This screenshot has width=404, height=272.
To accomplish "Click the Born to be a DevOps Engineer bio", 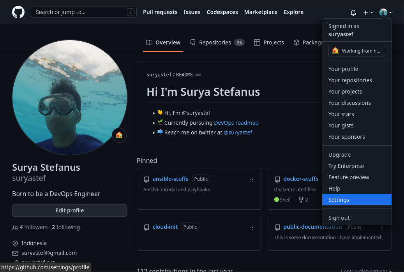I will click(x=56, y=194).
